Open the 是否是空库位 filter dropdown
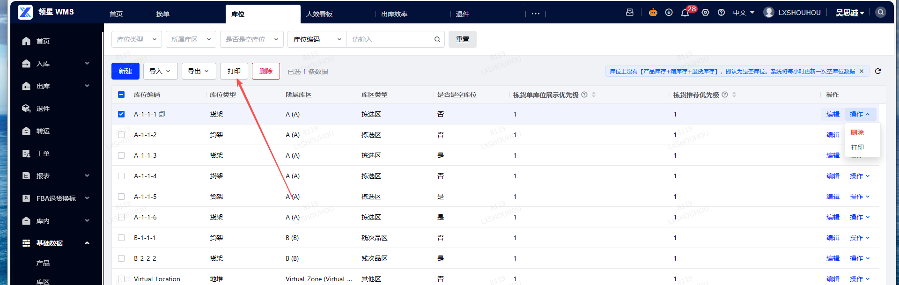This screenshot has width=899, height=285. coord(252,39)
